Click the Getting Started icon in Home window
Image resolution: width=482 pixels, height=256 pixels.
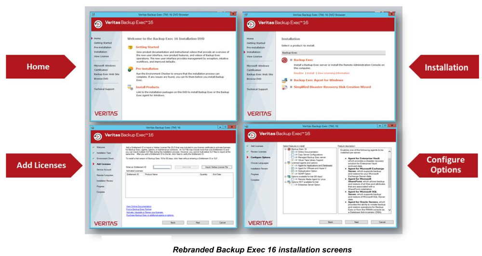(130, 47)
